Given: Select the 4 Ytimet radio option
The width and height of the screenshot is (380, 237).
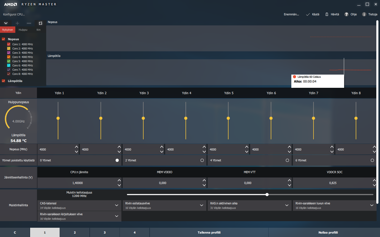Looking at the screenshot, I should [287, 160].
